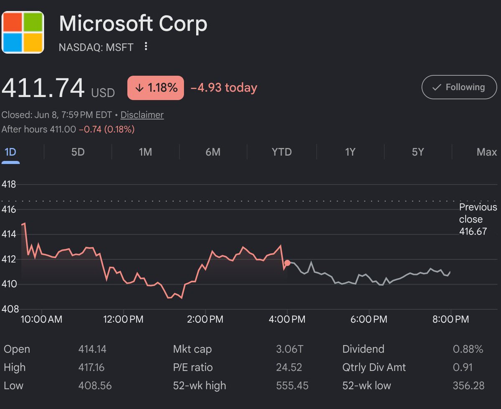The width and height of the screenshot is (501, 409).
Task: Switch to the 5Y tab
Action: (417, 152)
